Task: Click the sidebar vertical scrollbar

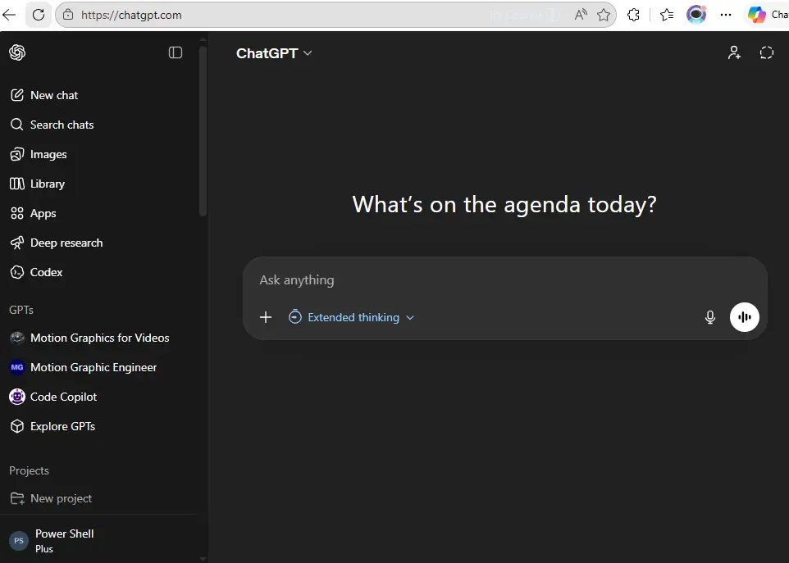Action: pyautogui.click(x=203, y=130)
